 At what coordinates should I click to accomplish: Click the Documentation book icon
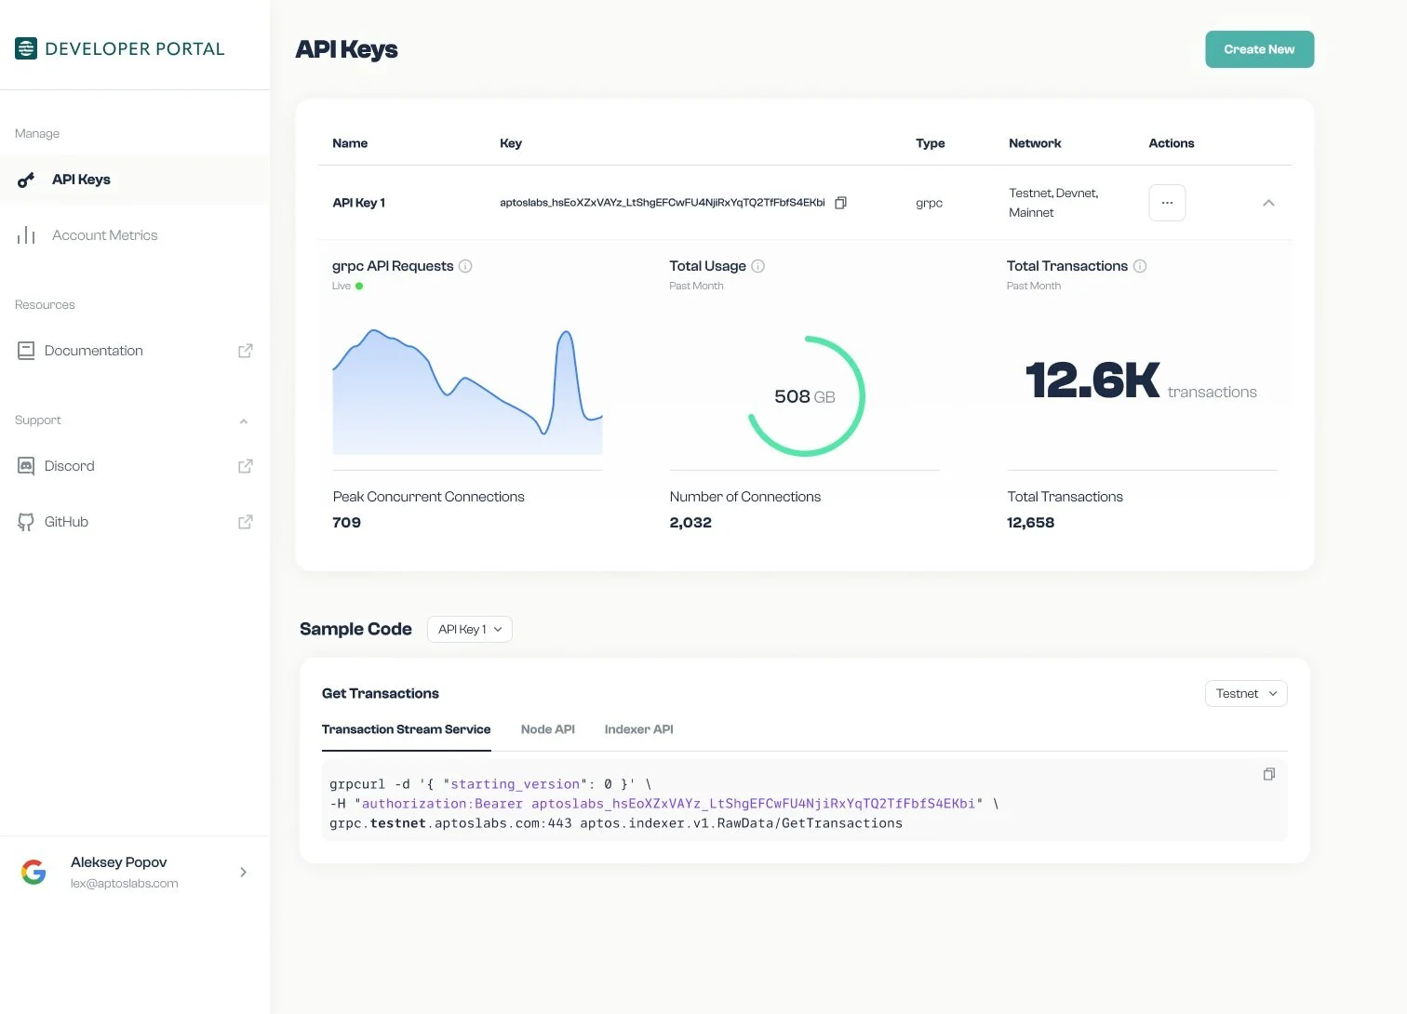(26, 351)
